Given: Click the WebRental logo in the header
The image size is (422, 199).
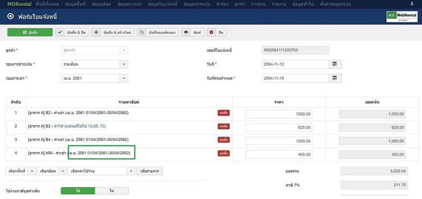Looking at the screenshot, I should coord(402,17).
